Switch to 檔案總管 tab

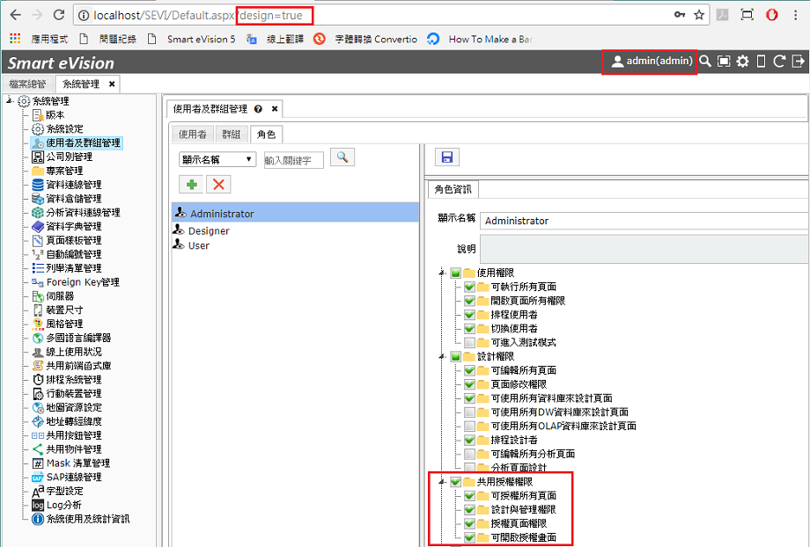(27, 84)
